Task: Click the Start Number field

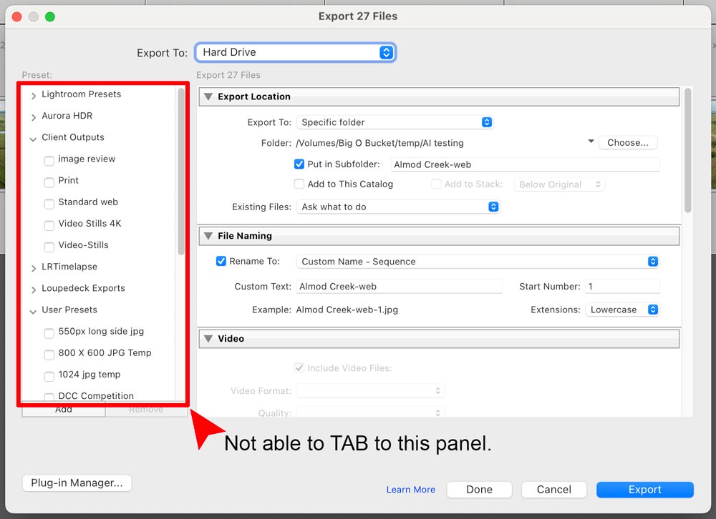Action: point(622,287)
